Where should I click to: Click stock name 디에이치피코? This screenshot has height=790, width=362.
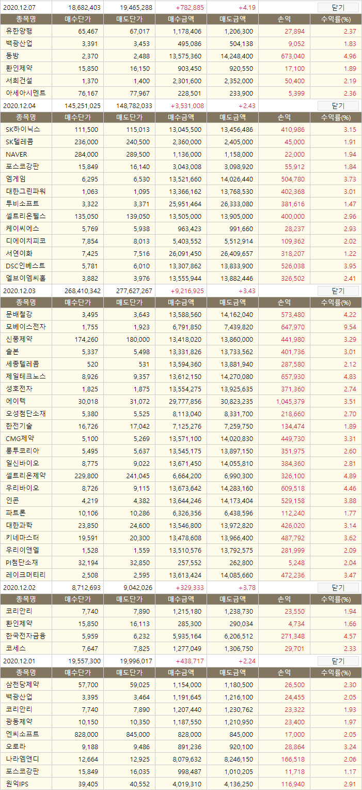point(26,241)
